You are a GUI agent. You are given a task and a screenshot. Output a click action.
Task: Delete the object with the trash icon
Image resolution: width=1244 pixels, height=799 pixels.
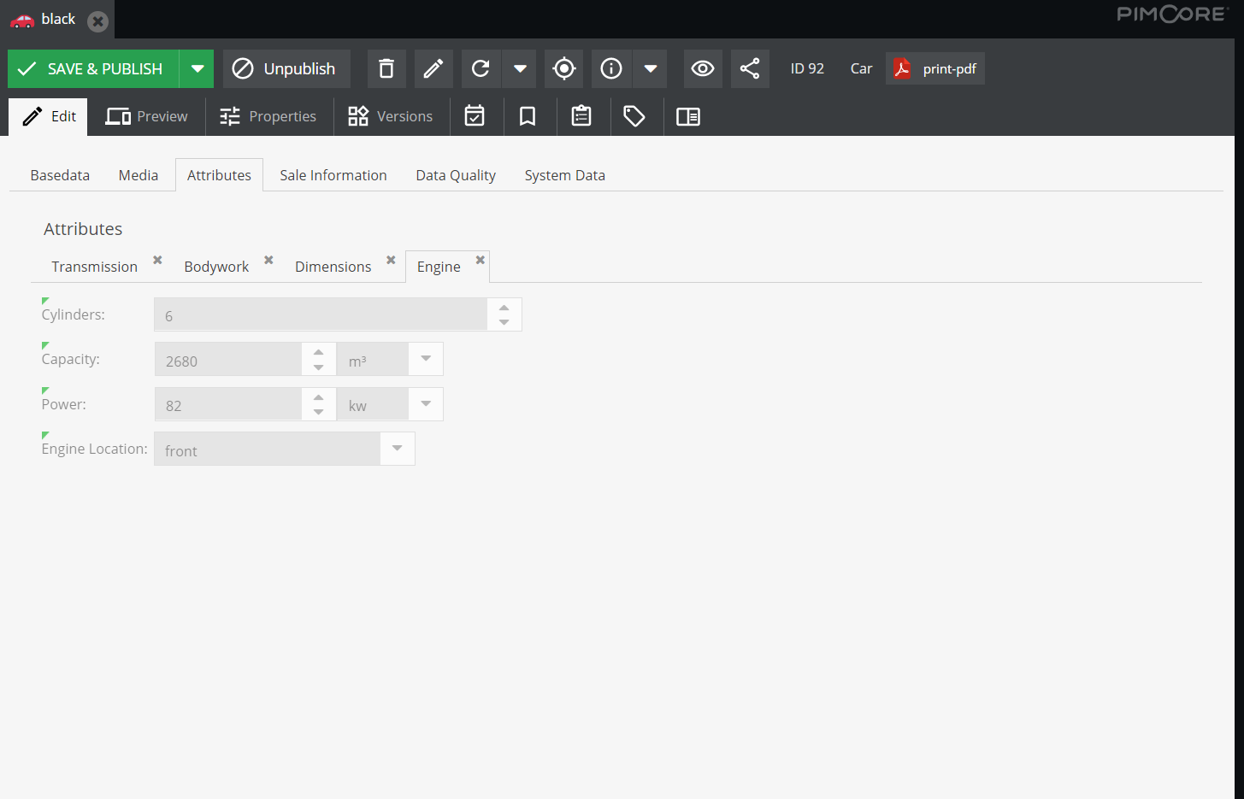[x=386, y=69]
